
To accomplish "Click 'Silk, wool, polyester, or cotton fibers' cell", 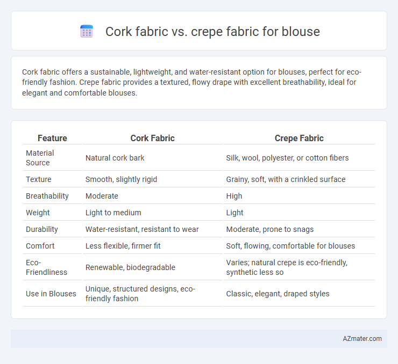I will [287, 158].
